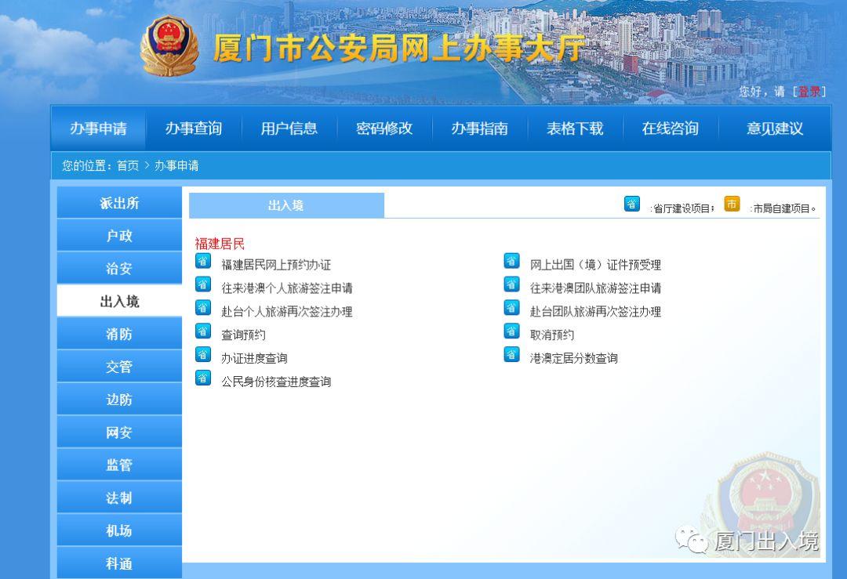The width and height of the screenshot is (847, 579).
Task: Click the 省 icon beside 公民身份核查进度查询
Action: pyautogui.click(x=203, y=378)
